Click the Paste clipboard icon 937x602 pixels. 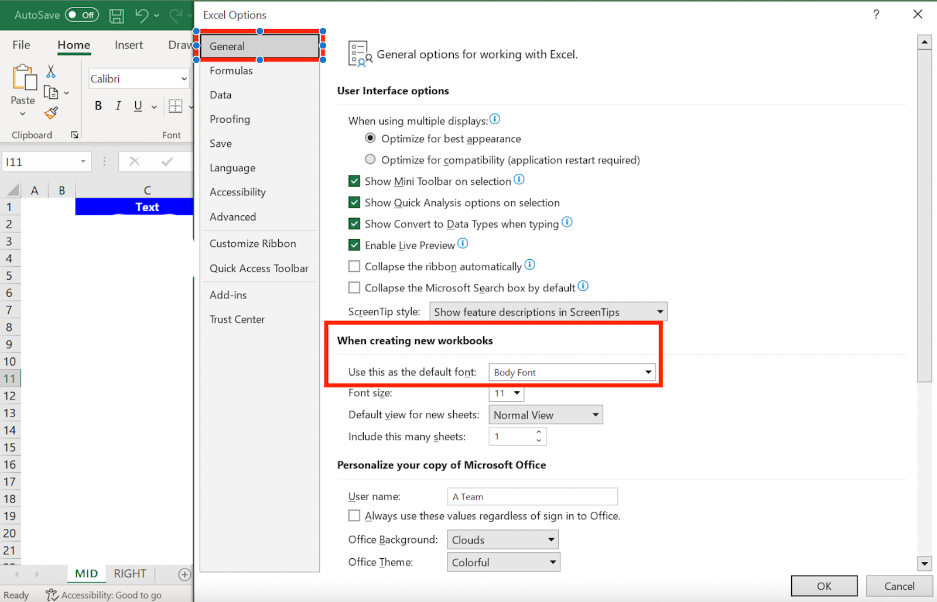[25, 77]
